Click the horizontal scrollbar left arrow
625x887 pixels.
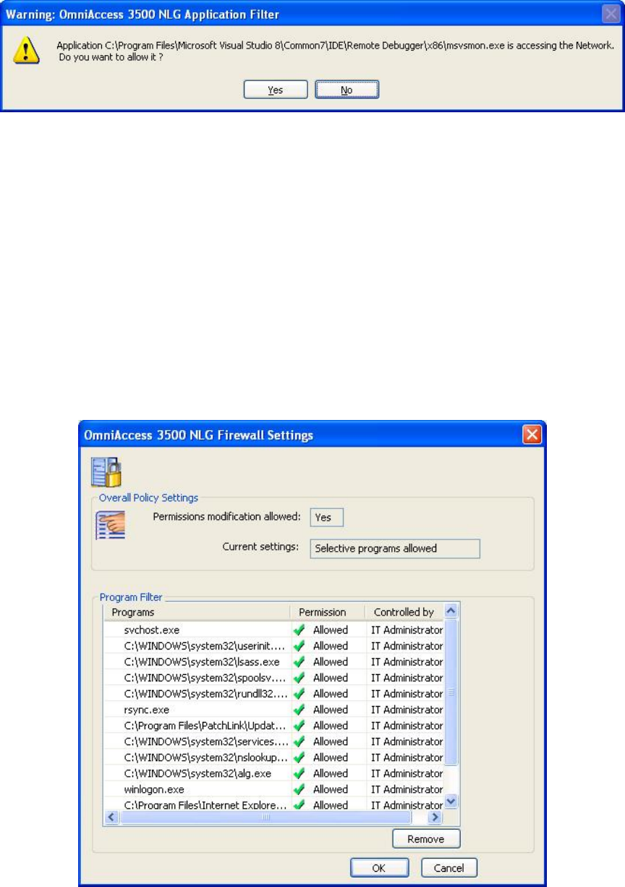(111, 817)
